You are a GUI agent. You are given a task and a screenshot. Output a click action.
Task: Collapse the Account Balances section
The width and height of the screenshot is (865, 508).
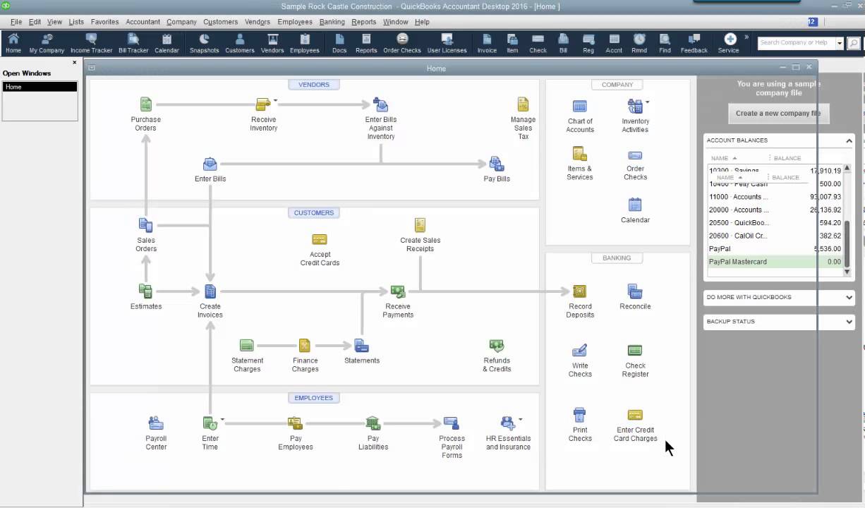(x=849, y=140)
